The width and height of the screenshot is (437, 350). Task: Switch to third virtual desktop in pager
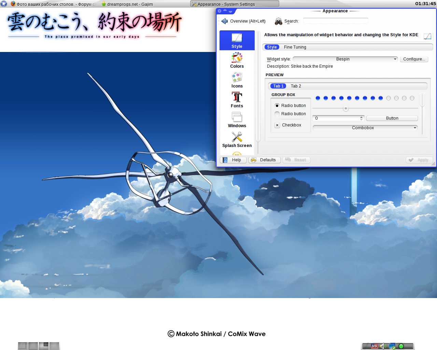coord(44,346)
